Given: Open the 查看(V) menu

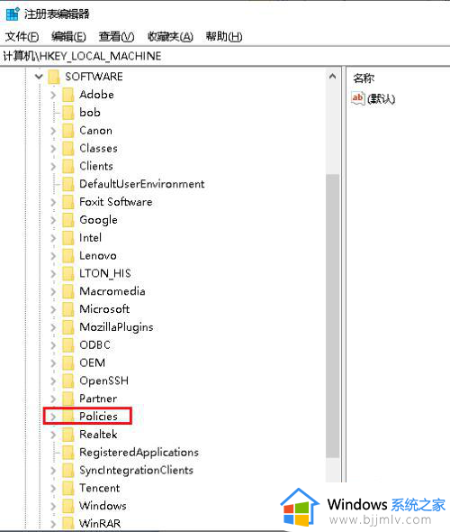Looking at the screenshot, I should point(116,37).
